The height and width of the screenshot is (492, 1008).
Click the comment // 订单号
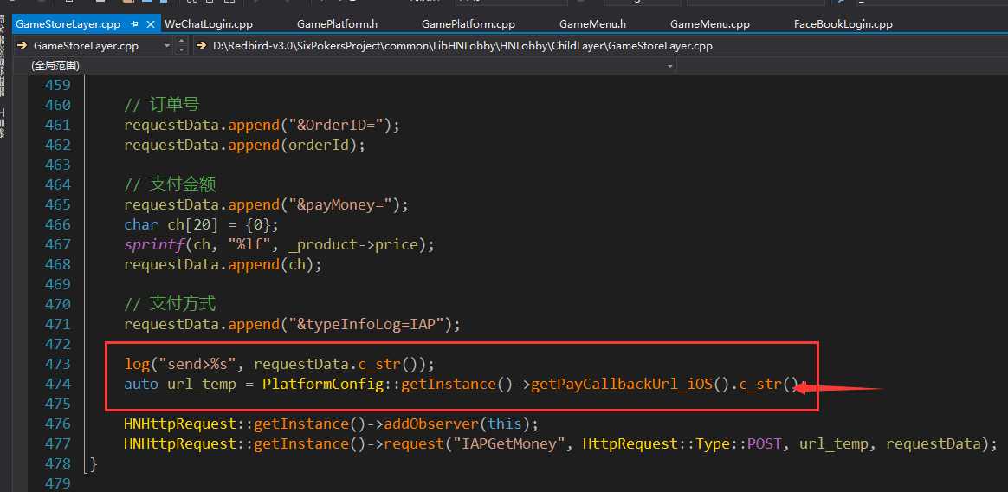[x=161, y=104]
